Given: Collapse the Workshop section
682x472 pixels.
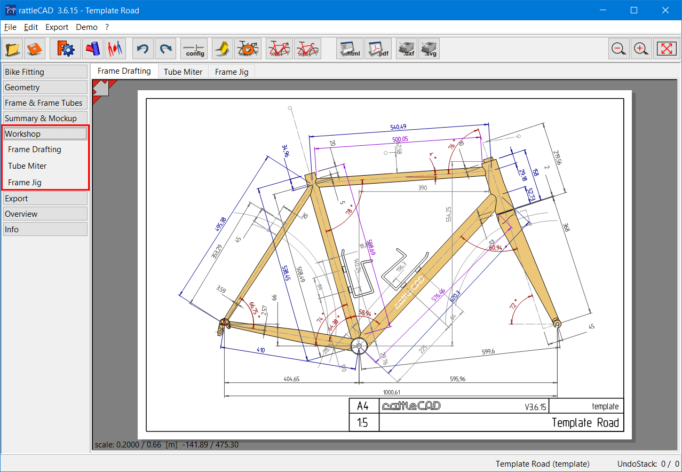Looking at the screenshot, I should (x=45, y=133).
